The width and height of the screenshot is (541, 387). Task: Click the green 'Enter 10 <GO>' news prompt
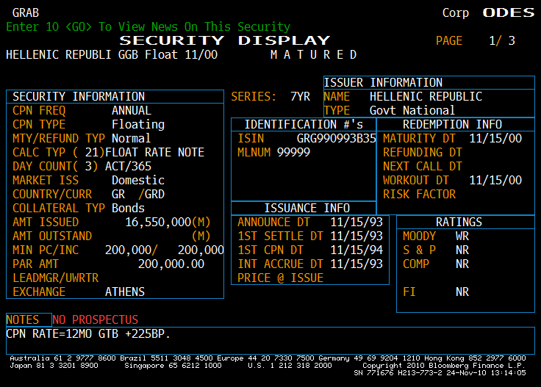tap(148, 26)
